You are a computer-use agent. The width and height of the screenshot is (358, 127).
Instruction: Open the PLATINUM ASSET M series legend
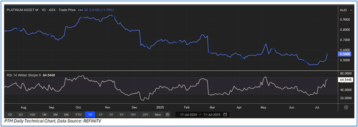[41, 10]
